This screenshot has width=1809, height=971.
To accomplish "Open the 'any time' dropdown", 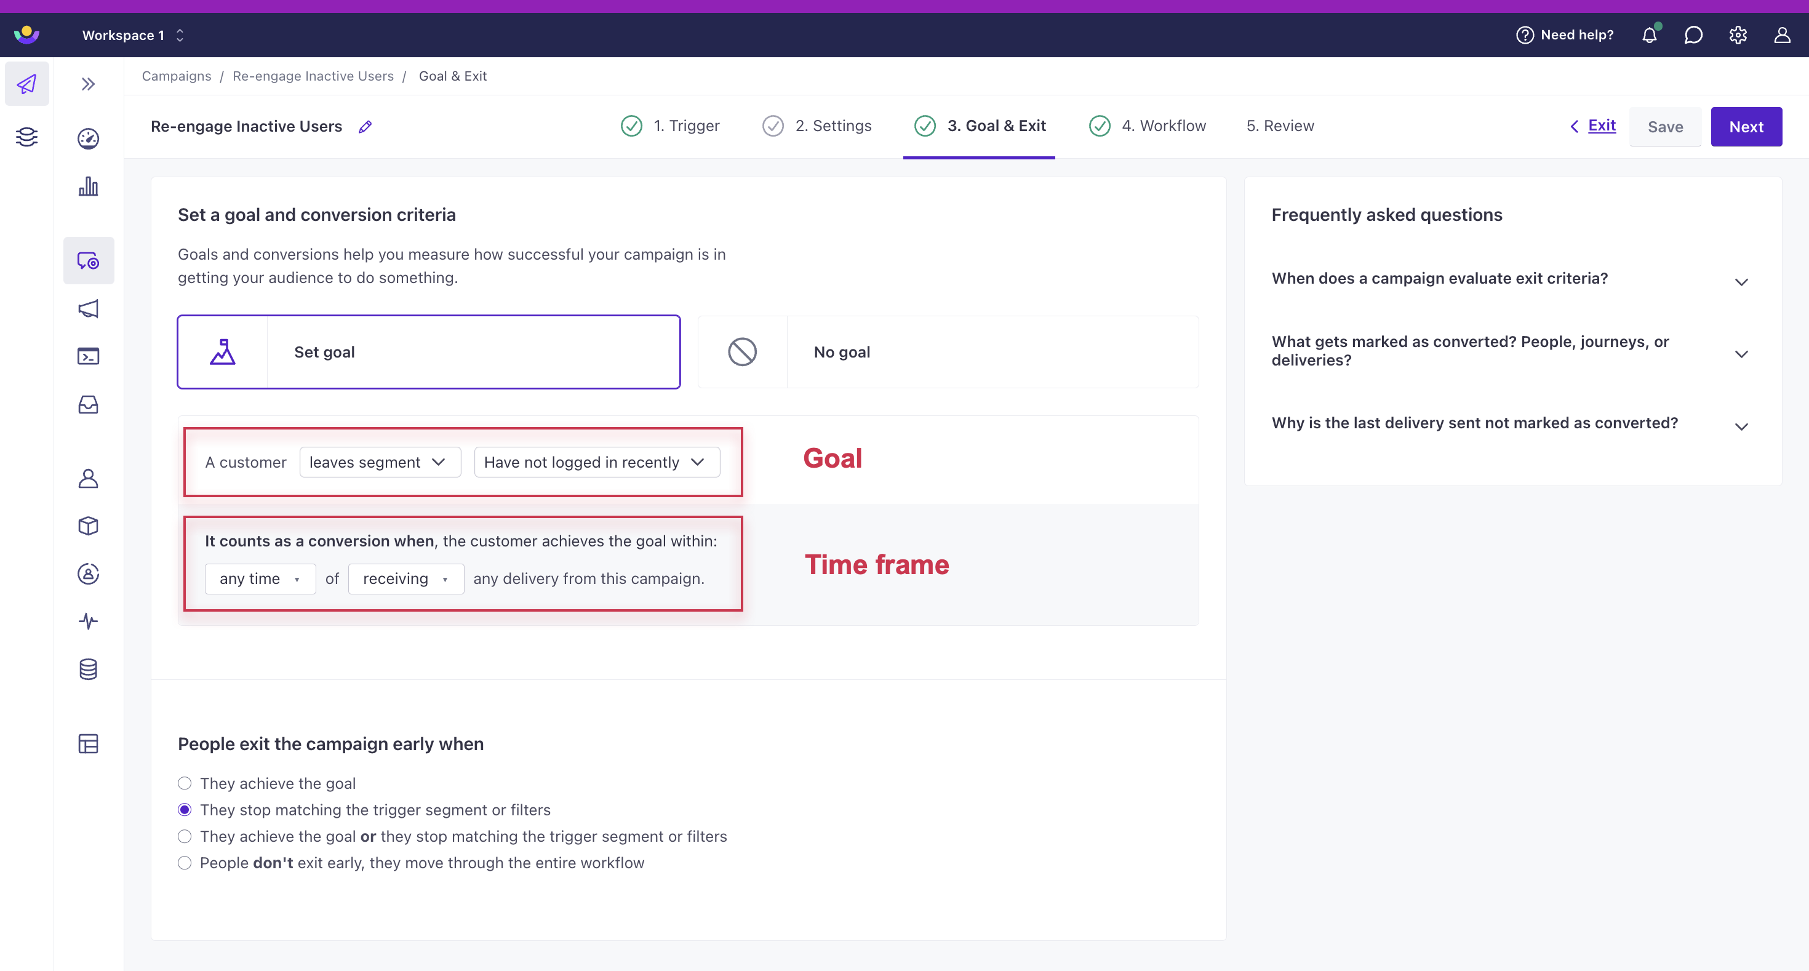I will click(260, 578).
